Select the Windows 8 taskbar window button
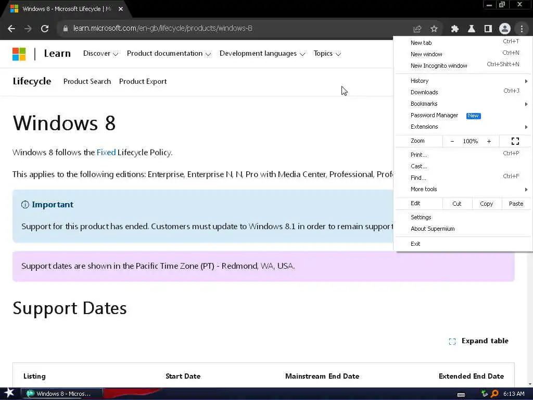This screenshot has width=533, height=400. (62, 394)
